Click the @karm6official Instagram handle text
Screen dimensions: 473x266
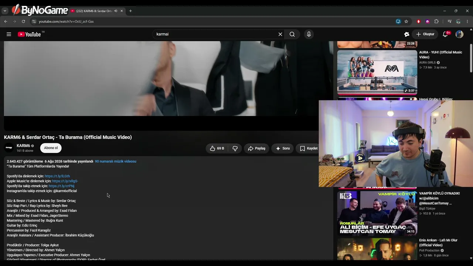pos(65,191)
